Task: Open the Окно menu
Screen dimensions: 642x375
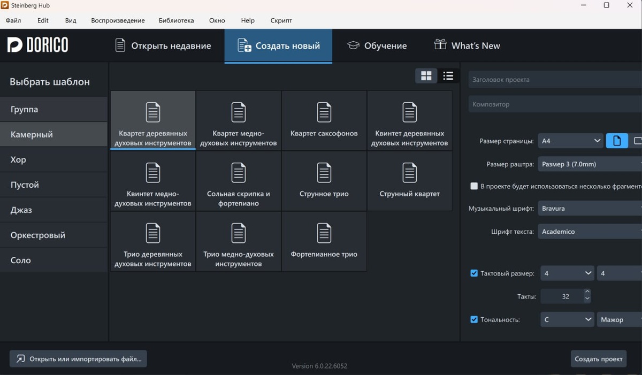Action: (x=217, y=20)
